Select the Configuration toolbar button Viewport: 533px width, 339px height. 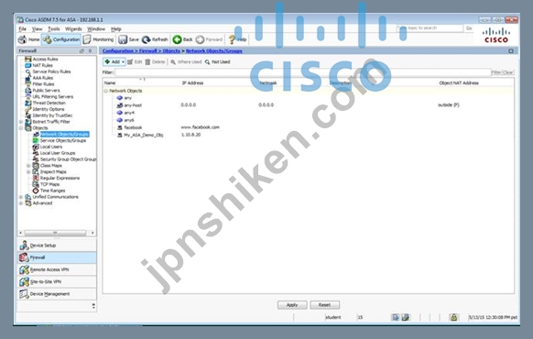coord(61,39)
